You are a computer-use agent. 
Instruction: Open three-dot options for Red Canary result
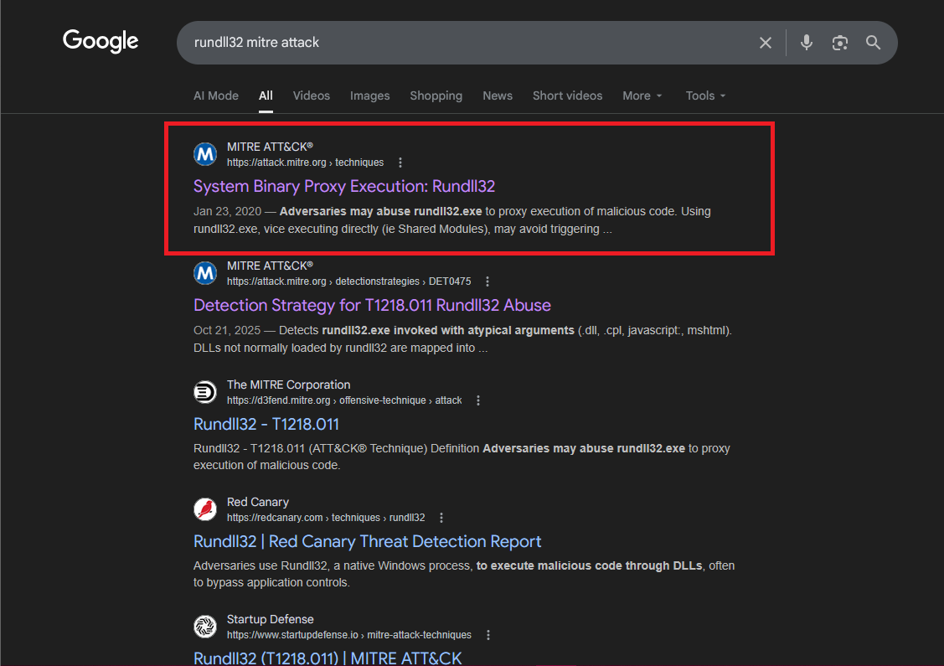441,518
